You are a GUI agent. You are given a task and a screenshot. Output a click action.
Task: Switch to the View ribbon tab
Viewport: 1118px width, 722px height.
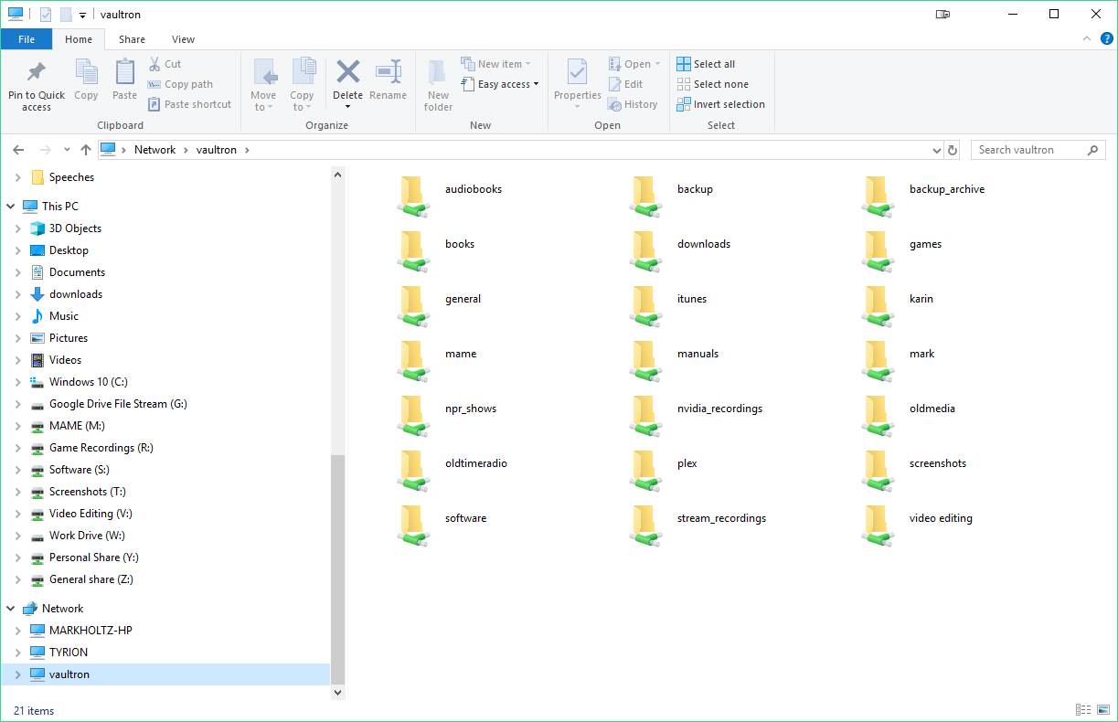tap(183, 39)
